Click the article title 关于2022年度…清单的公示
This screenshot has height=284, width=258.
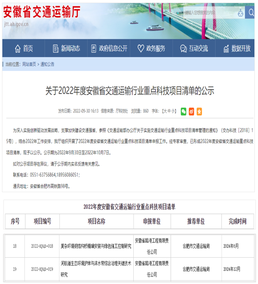(x=129, y=91)
